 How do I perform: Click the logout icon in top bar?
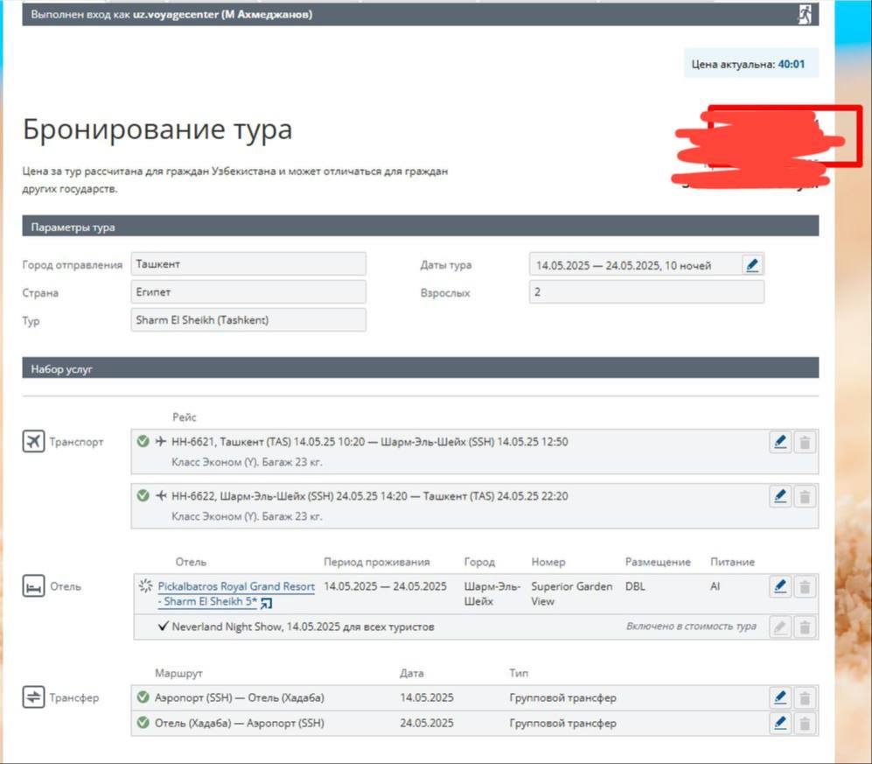click(x=805, y=14)
